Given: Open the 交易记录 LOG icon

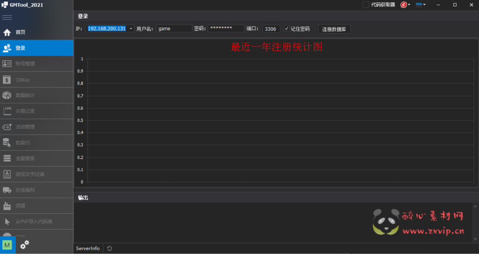Looking at the screenshot, I should click(x=7, y=111).
